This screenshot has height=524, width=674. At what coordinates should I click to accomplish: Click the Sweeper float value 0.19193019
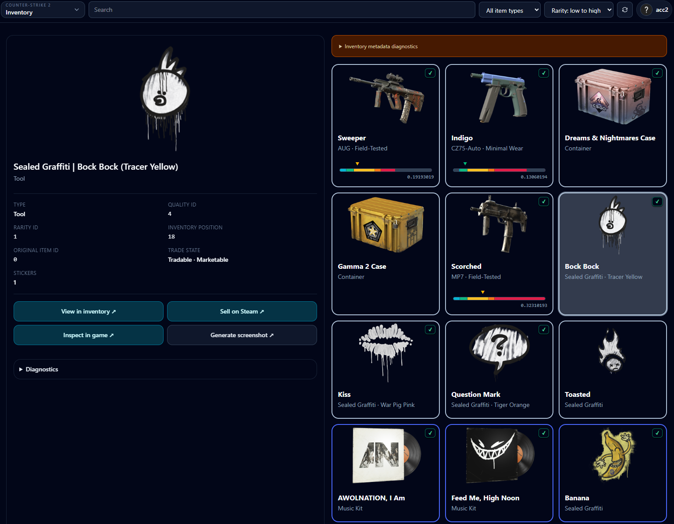click(x=420, y=177)
